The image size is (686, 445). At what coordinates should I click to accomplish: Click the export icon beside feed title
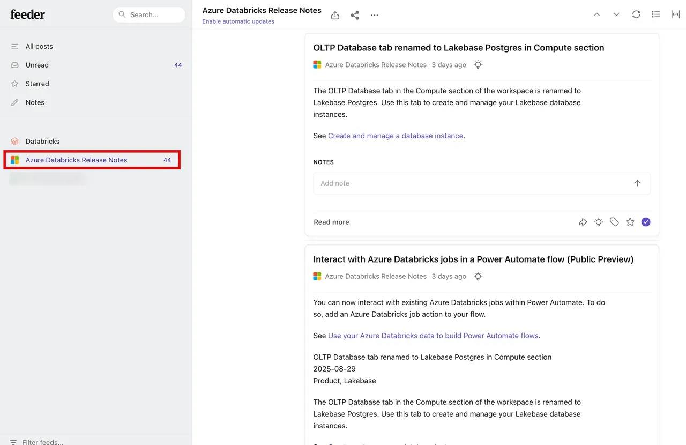[335, 15]
